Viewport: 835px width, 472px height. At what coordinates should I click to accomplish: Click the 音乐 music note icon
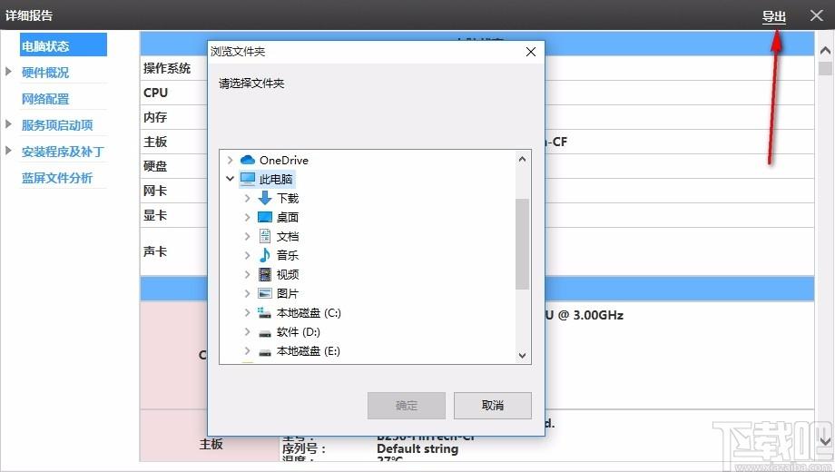coord(265,255)
